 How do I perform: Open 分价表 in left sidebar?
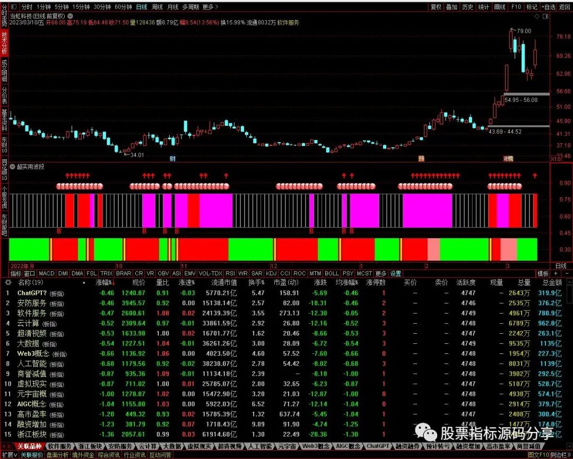[x=4, y=96]
